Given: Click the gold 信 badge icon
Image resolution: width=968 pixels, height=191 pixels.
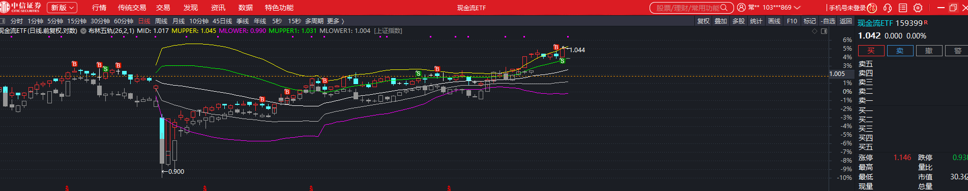Looking at the screenshot, I should tap(872, 8).
